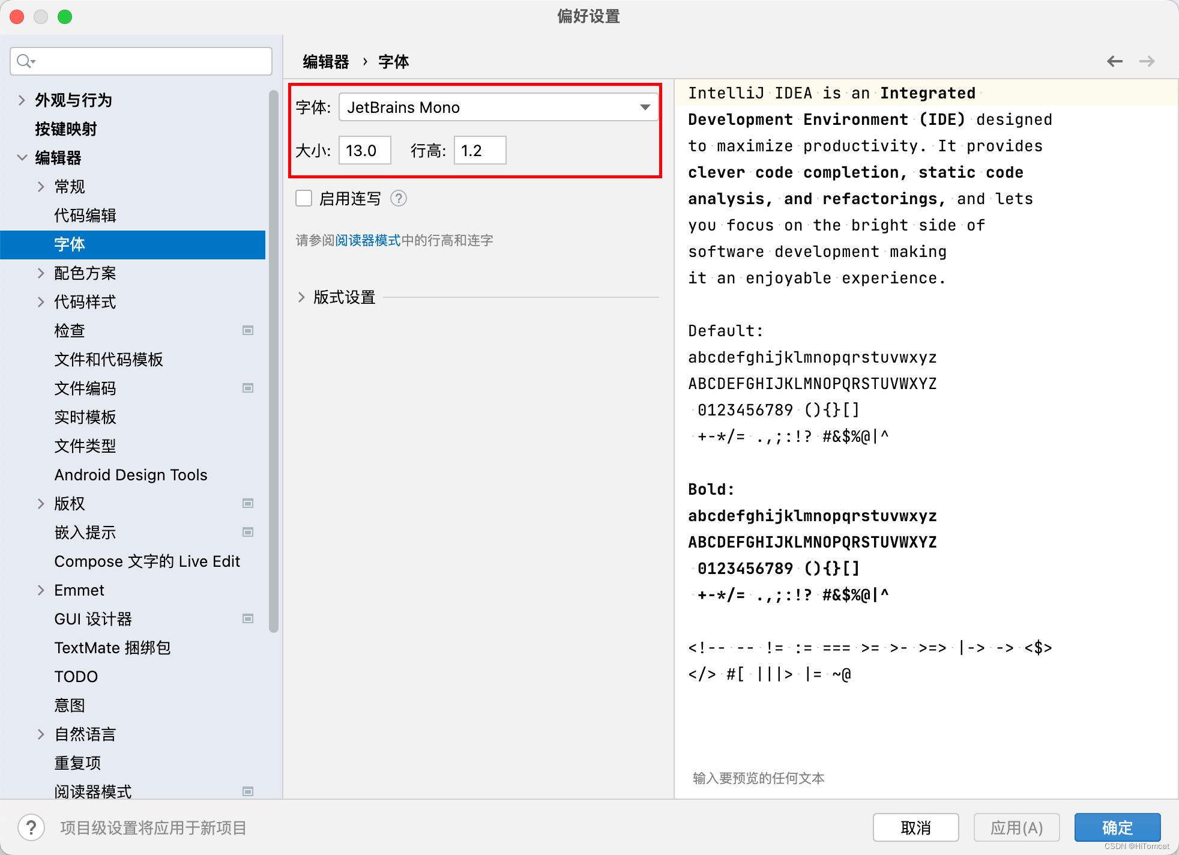This screenshot has height=855, width=1179.
Task: Click the project-level icon beside 嵌入提示
Action: [x=248, y=532]
